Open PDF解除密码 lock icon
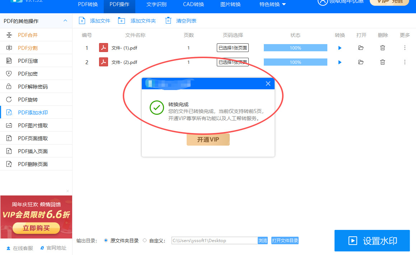416x255 pixels. (9, 86)
